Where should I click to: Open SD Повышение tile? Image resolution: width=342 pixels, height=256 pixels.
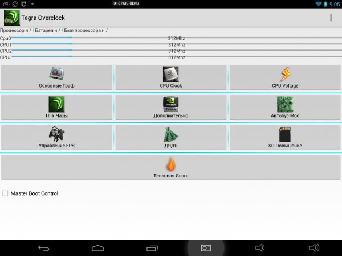click(x=285, y=137)
